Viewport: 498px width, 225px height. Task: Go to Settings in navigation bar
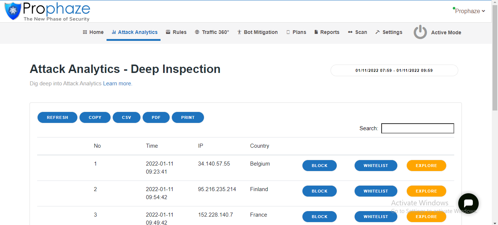[x=389, y=32]
